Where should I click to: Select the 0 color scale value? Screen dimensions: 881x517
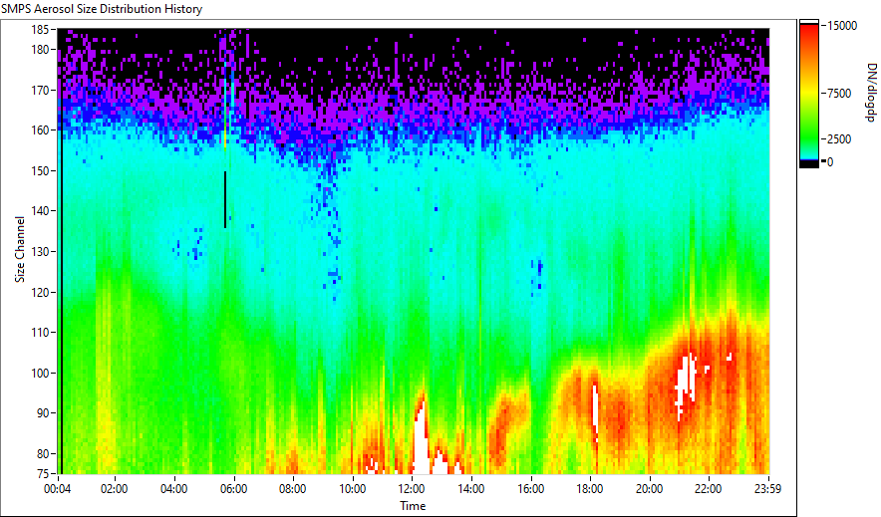830,161
